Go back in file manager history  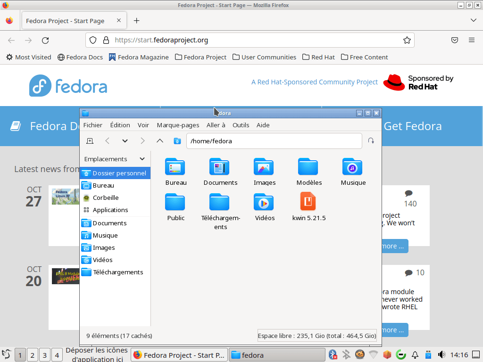pyautogui.click(x=107, y=141)
